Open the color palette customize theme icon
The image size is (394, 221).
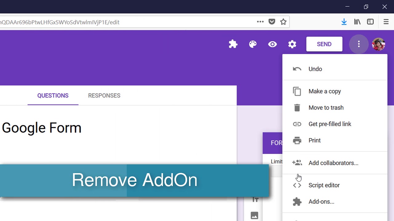pyautogui.click(x=253, y=44)
